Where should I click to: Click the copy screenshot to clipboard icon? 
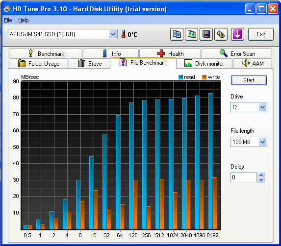(x=191, y=34)
